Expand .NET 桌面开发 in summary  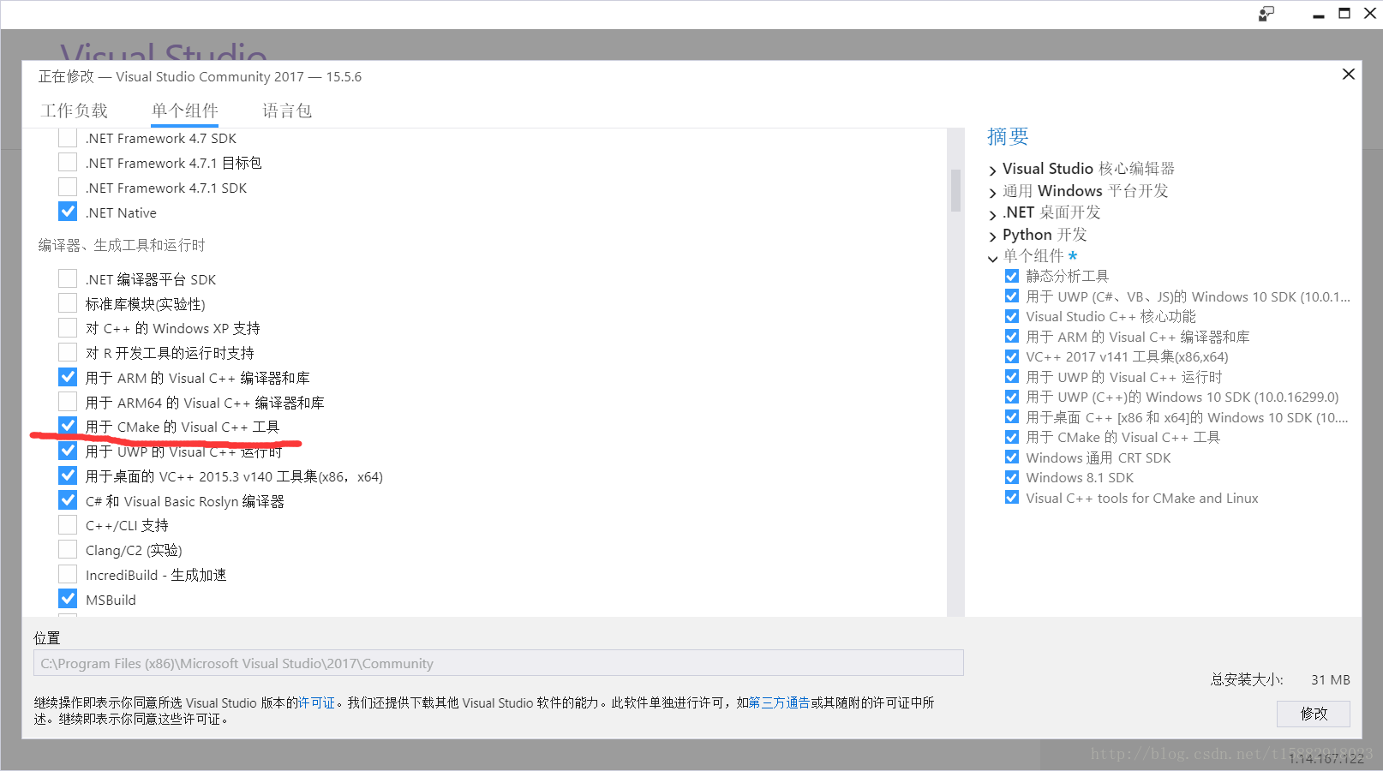click(x=993, y=213)
